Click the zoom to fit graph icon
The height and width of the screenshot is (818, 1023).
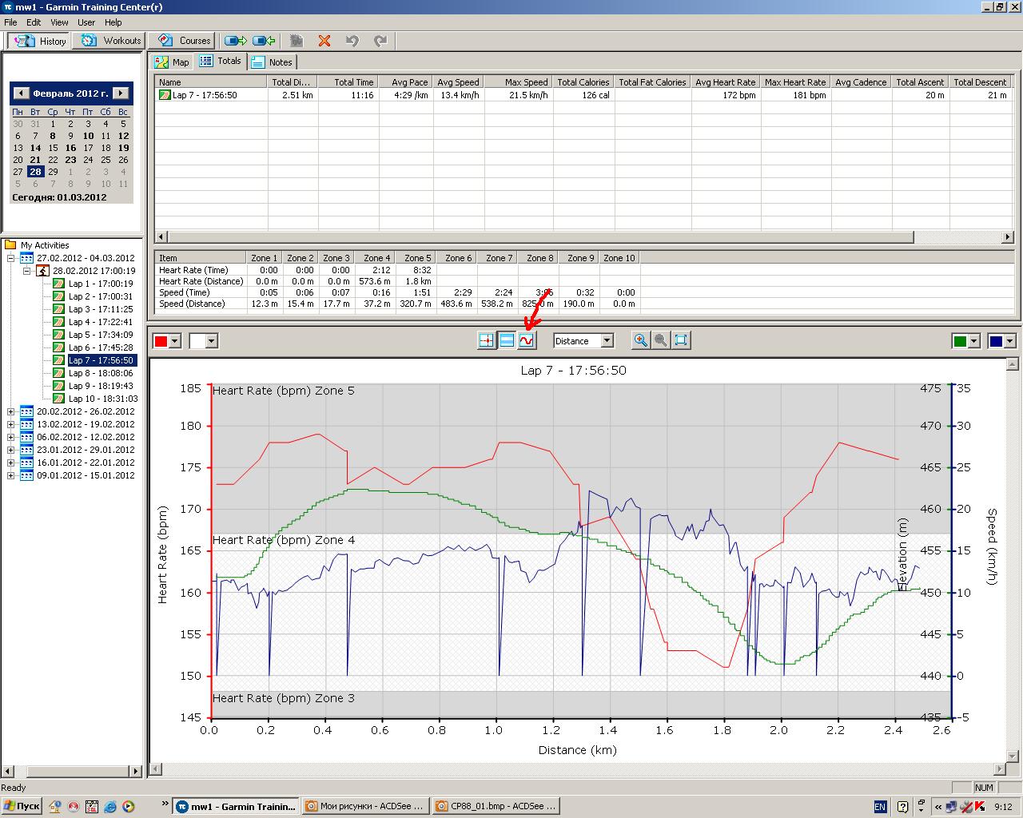[680, 340]
